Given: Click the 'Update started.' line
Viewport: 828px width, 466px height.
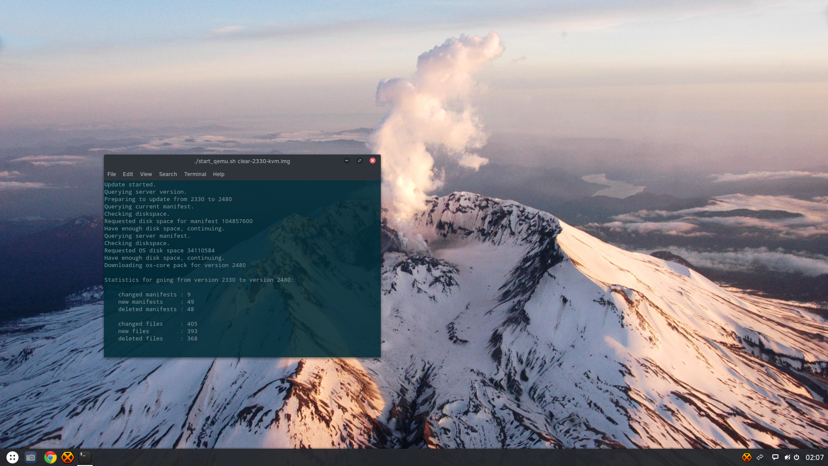Looking at the screenshot, I should 130,185.
